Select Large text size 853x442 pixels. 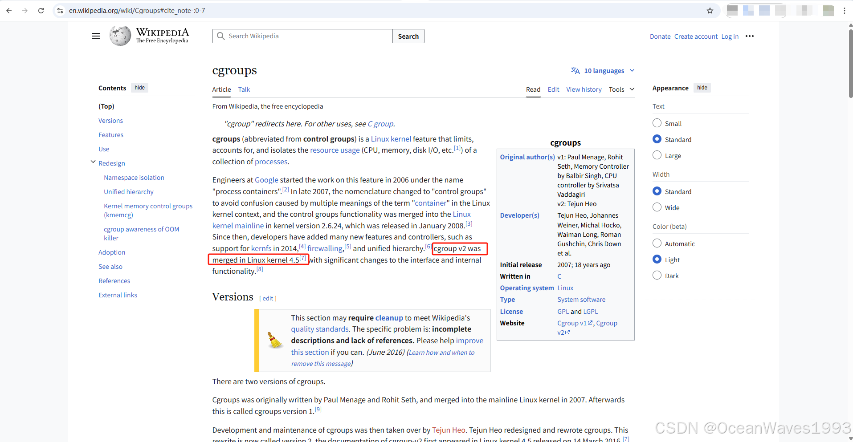(657, 155)
